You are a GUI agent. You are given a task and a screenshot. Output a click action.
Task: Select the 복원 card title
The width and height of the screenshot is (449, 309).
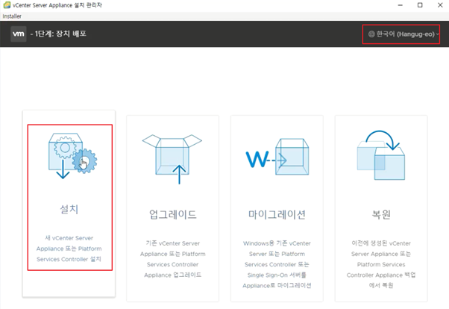[381, 214]
